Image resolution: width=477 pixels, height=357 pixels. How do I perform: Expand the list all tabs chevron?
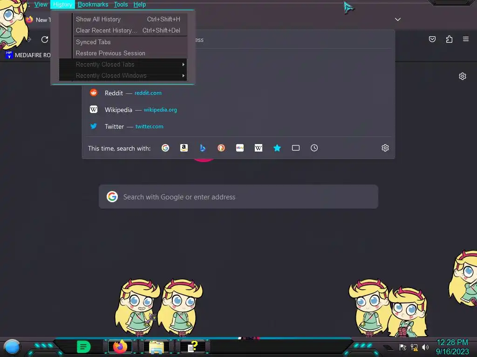click(x=398, y=20)
